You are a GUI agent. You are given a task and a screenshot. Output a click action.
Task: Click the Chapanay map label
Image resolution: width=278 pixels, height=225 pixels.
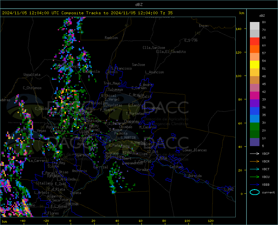tap(132, 121)
